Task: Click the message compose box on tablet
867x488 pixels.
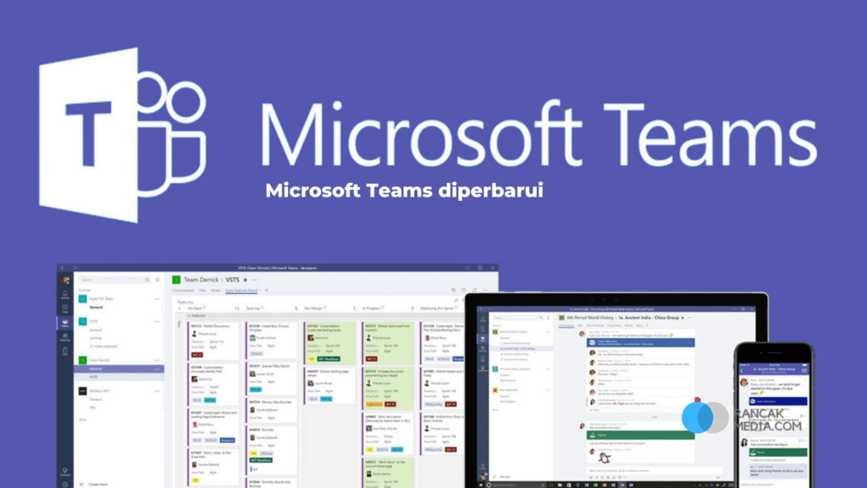Action: coord(653,471)
